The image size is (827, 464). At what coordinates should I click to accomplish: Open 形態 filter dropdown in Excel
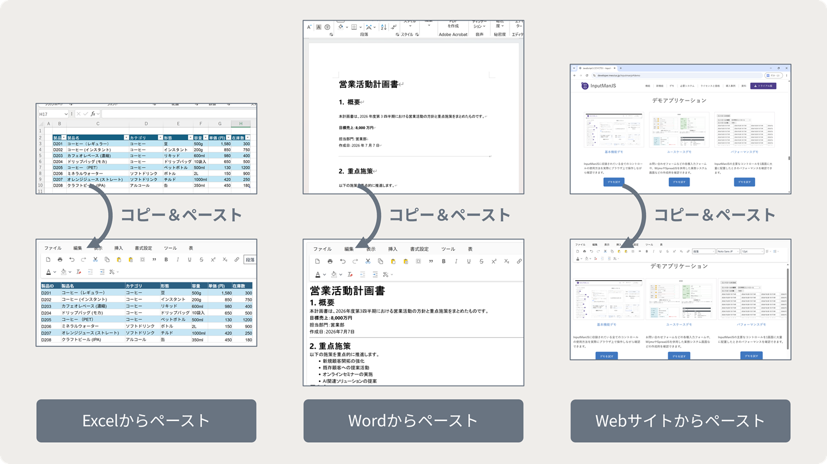coord(190,138)
